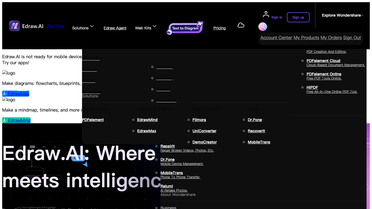Image resolution: width=372 pixels, height=209 pixels.
Task: Click the faint Partners link
Action: [89, 69]
